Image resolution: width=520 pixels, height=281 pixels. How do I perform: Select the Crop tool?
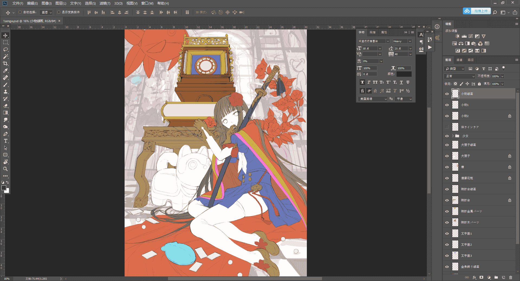[x=5, y=64]
